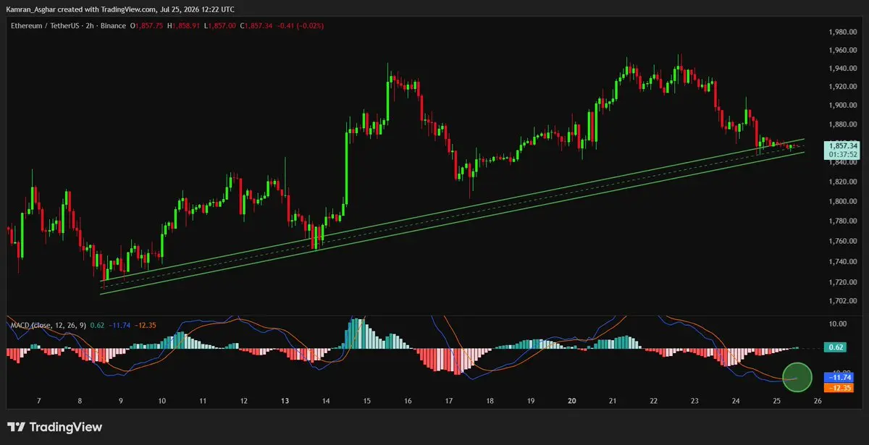Click date label 24 on time axis
Image resolution: width=869 pixels, height=445 pixels.
736,401
